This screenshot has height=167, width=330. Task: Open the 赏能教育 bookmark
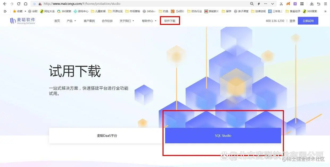click(212, 11)
